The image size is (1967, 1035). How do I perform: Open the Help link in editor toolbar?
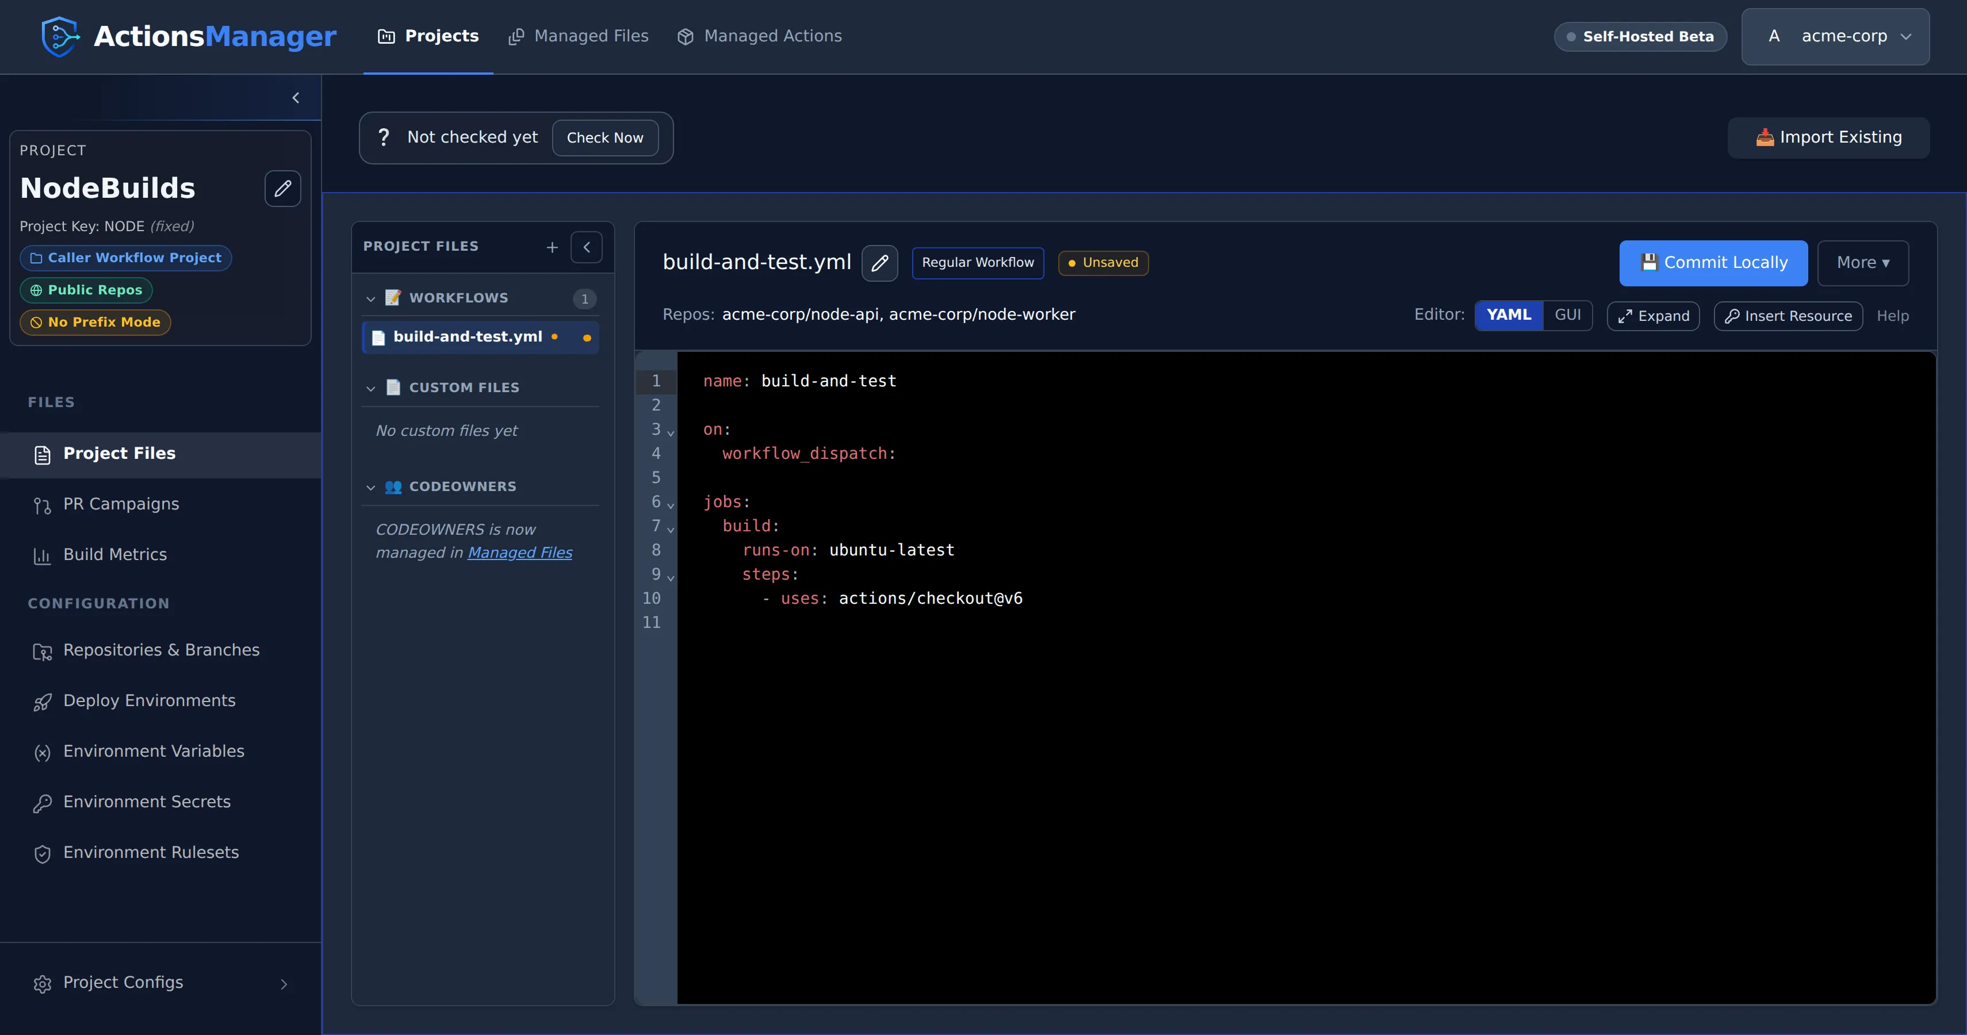point(1892,316)
